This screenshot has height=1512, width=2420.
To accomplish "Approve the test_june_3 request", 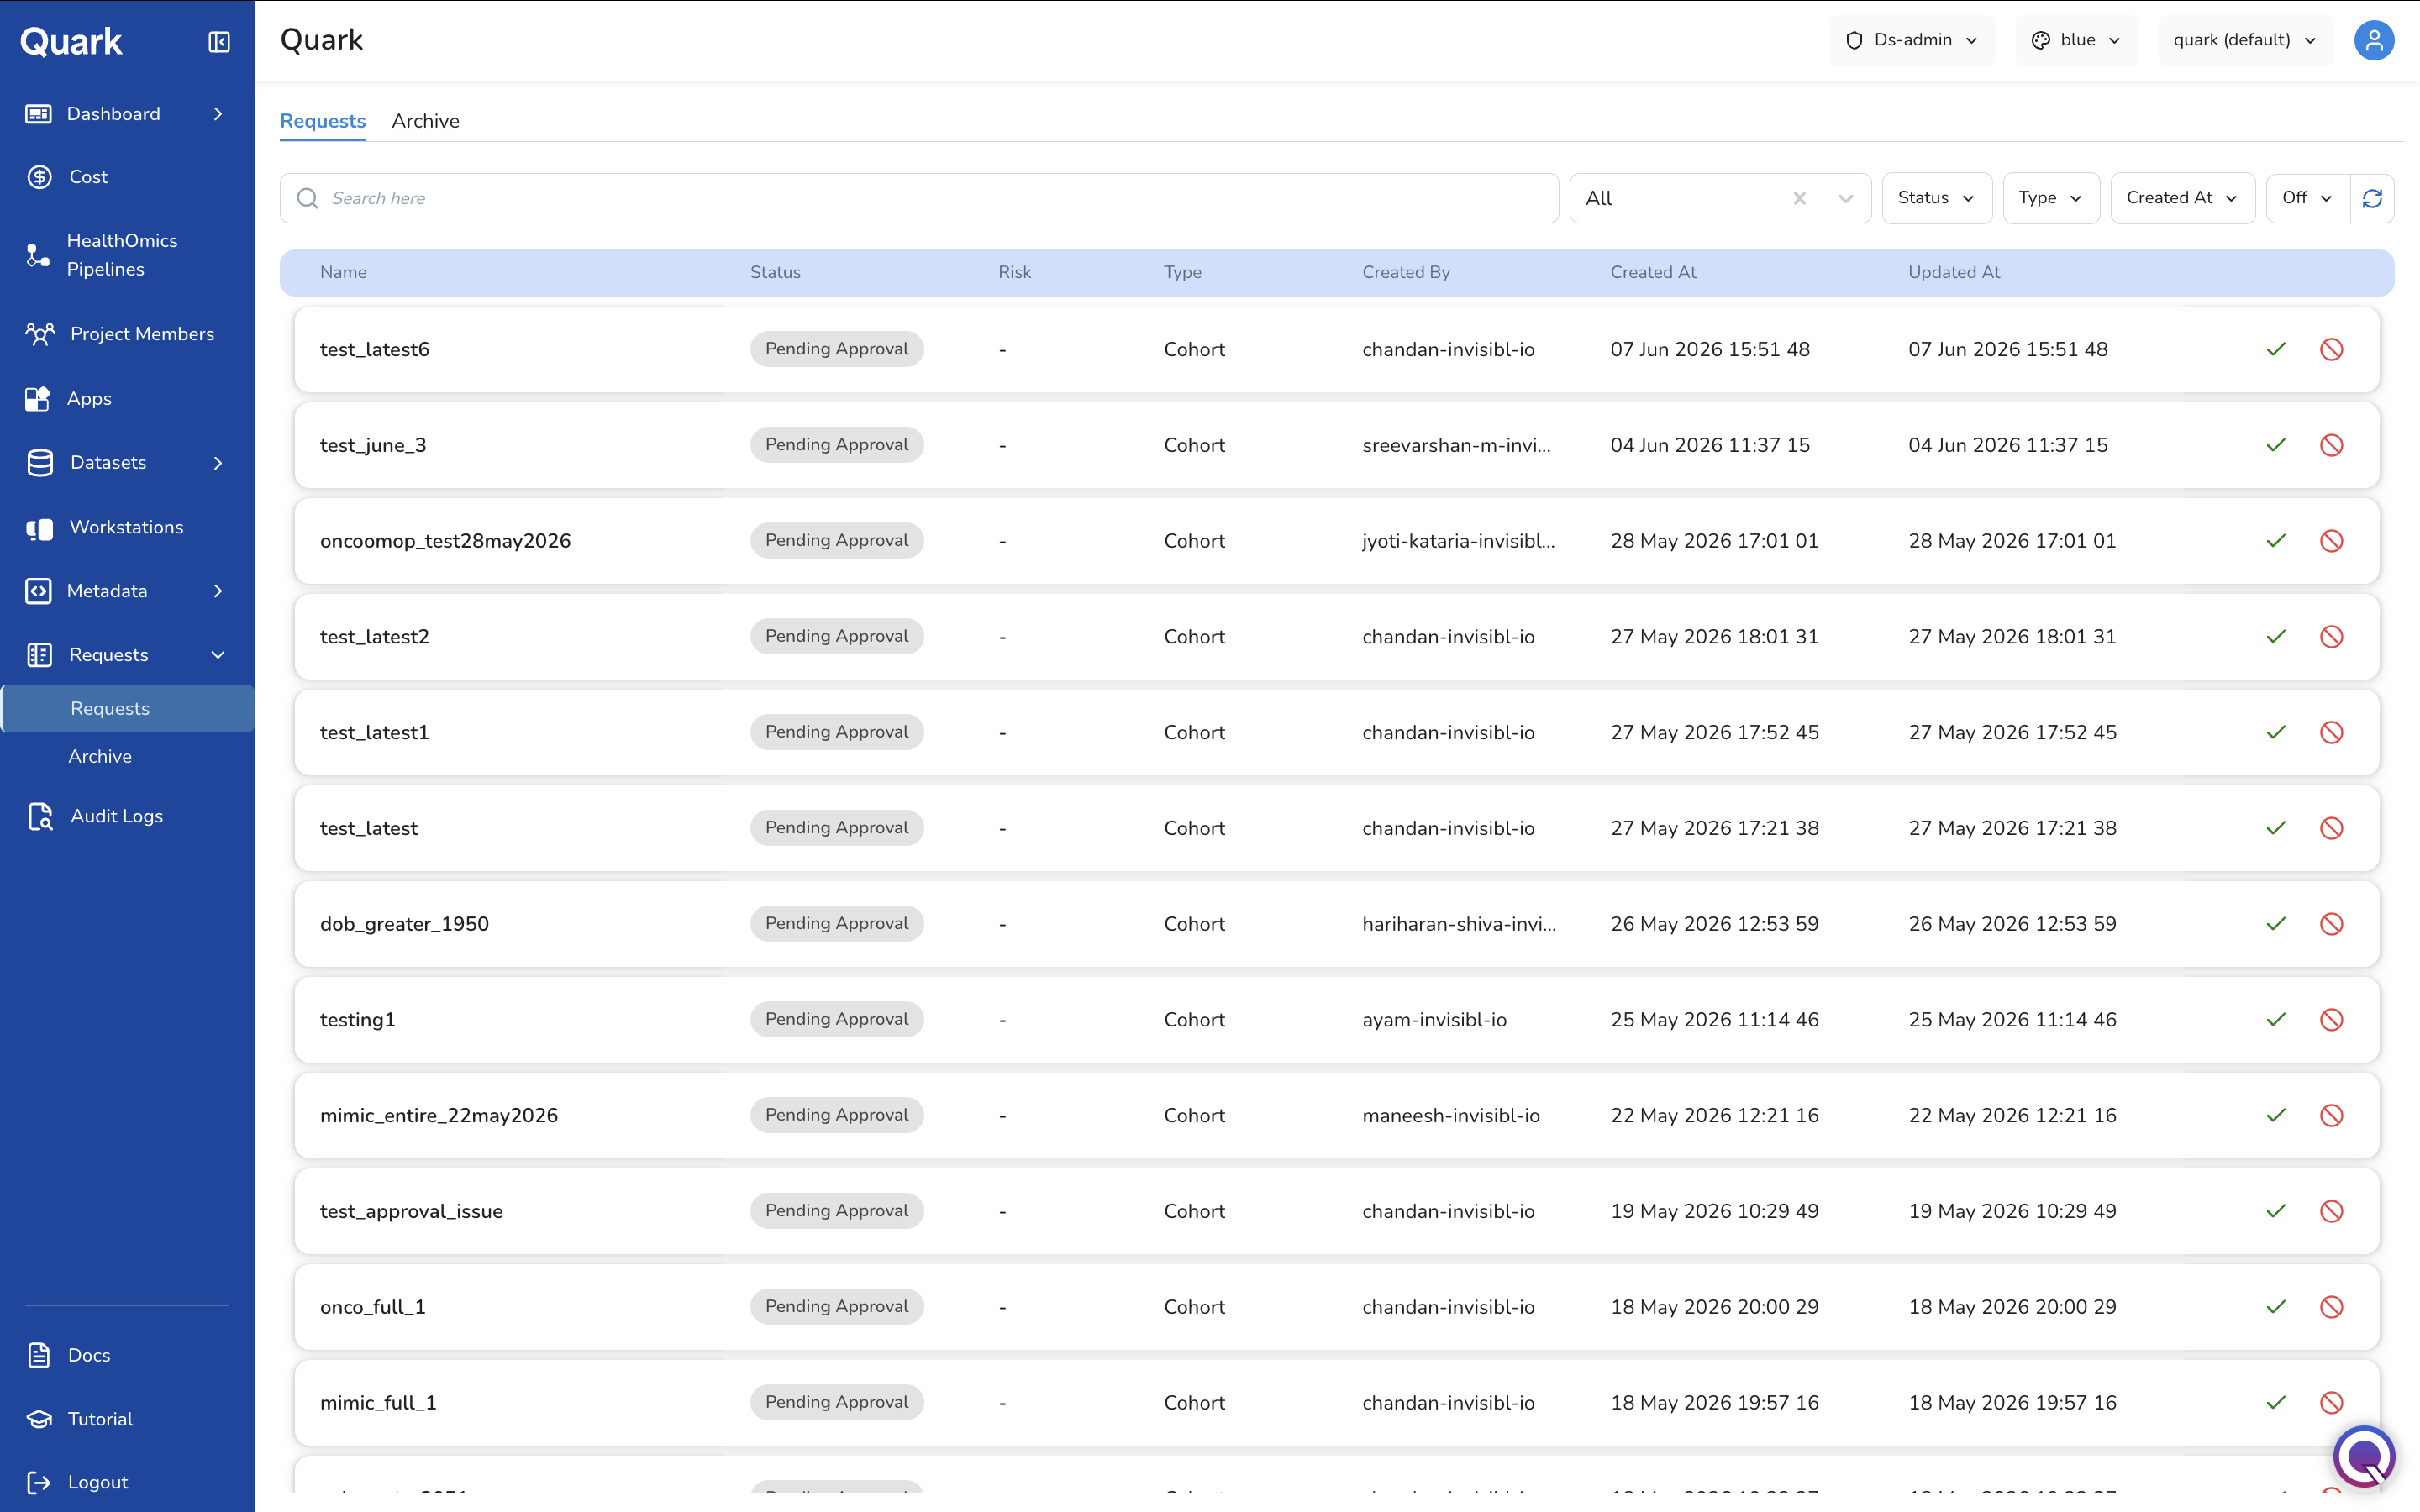I will click(x=2276, y=445).
